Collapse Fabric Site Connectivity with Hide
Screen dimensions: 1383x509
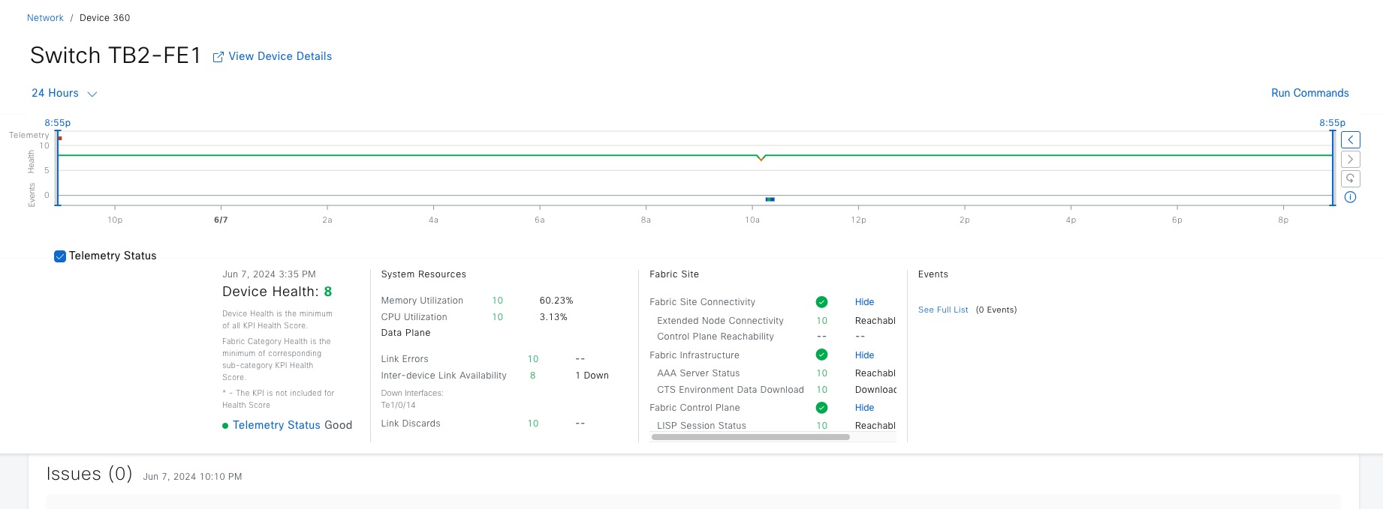[x=864, y=302]
